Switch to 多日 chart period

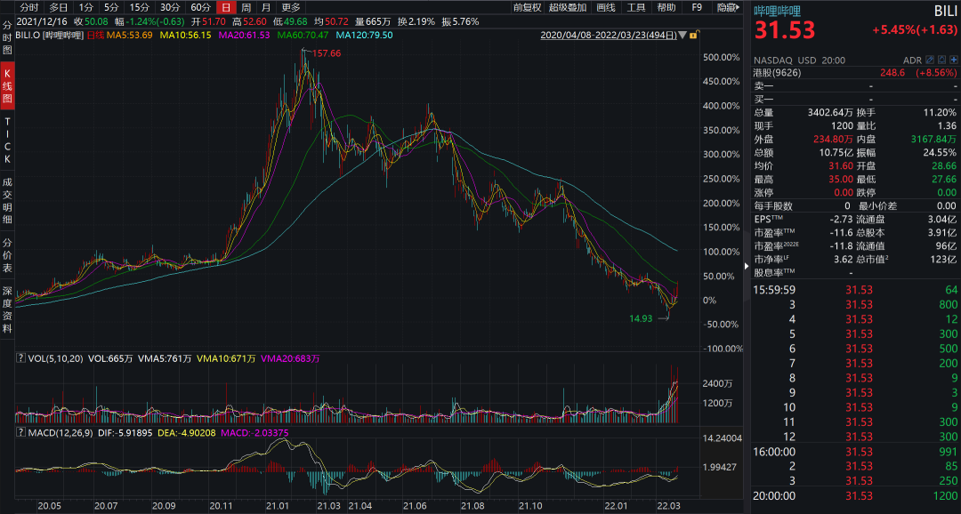[x=59, y=7]
